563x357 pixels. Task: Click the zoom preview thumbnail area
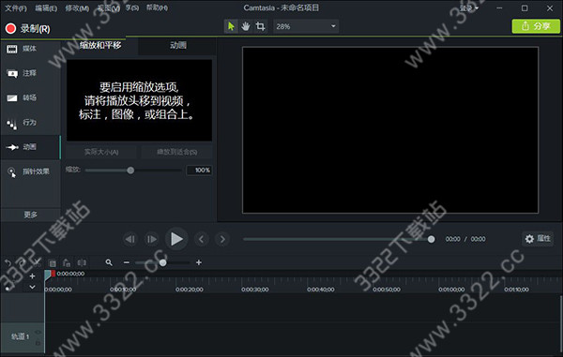coord(139,100)
